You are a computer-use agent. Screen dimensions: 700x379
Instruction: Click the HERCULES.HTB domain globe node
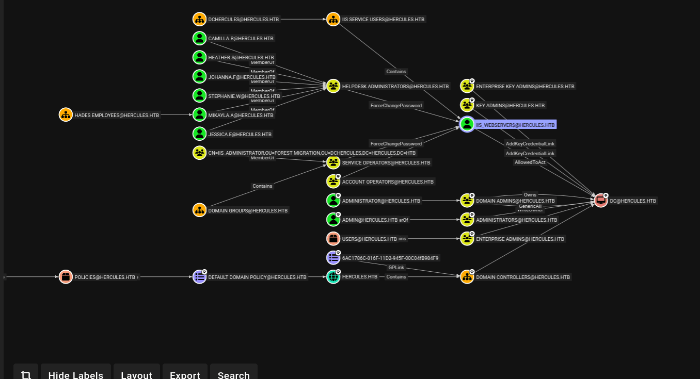[333, 277]
